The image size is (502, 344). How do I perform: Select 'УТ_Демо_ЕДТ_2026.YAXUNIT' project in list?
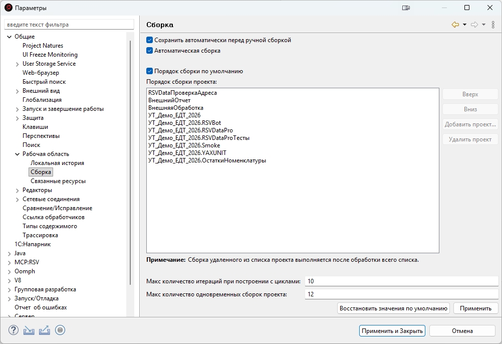[187, 153]
